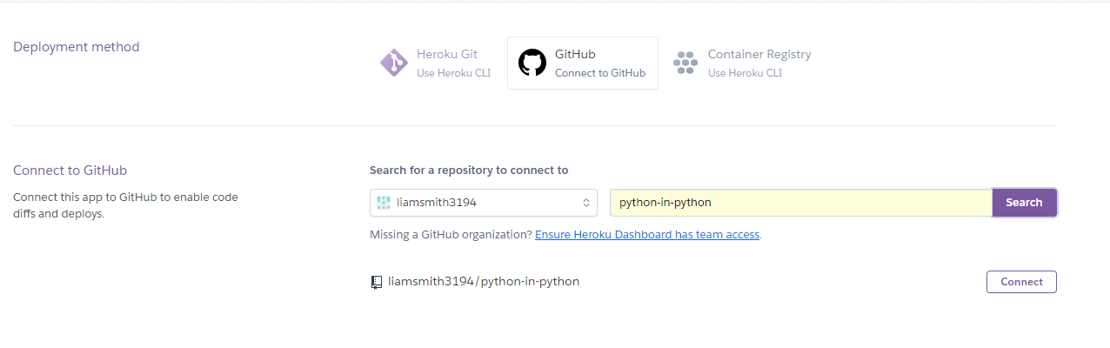Click the Container Registry hexagon icon
The height and width of the screenshot is (348, 1110).
[685, 64]
